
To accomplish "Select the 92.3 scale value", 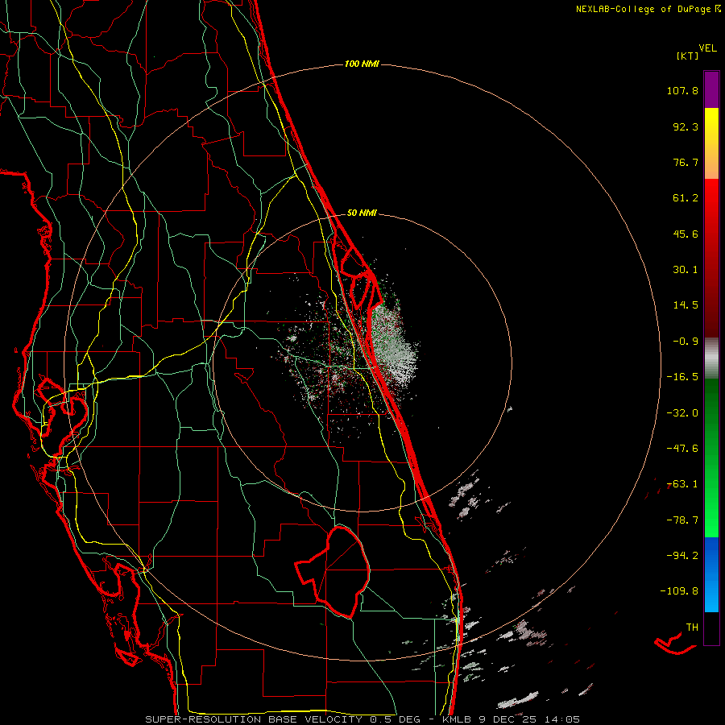I will 686,126.
